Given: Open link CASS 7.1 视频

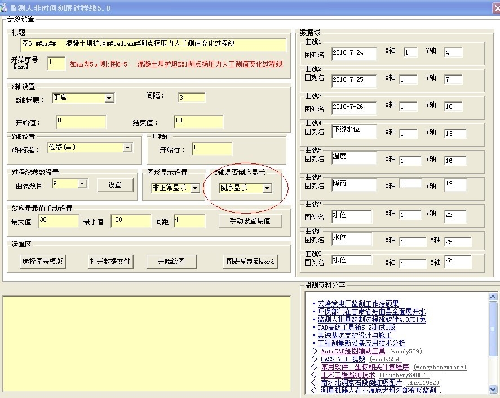Looking at the screenshot, I should pos(343,360).
